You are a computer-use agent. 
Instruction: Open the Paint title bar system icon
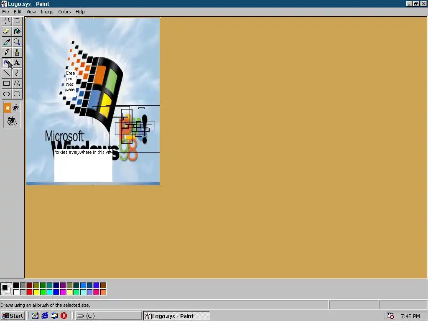4,4
